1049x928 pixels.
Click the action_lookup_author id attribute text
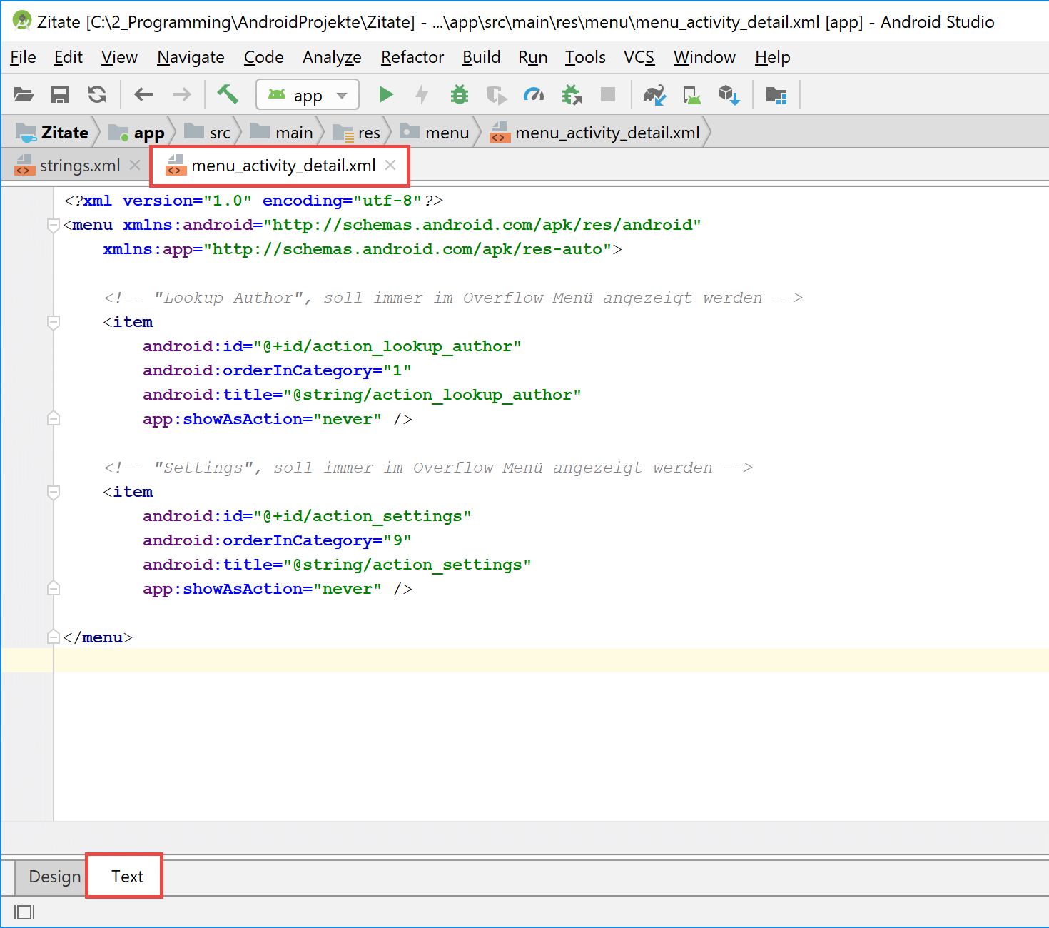click(x=332, y=346)
